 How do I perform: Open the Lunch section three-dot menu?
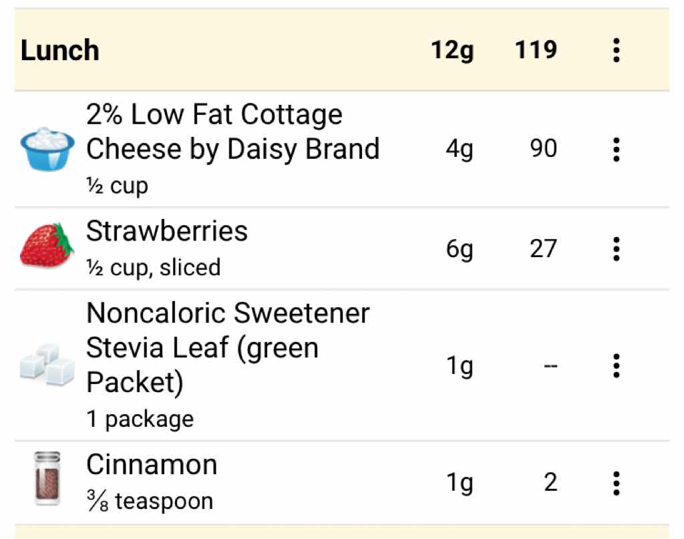click(616, 50)
